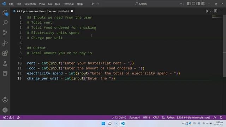Image resolution: width=226 pixels, height=127 pixels.
Task: Click Ln 13, Col 40 status item
Action: coord(119,117)
